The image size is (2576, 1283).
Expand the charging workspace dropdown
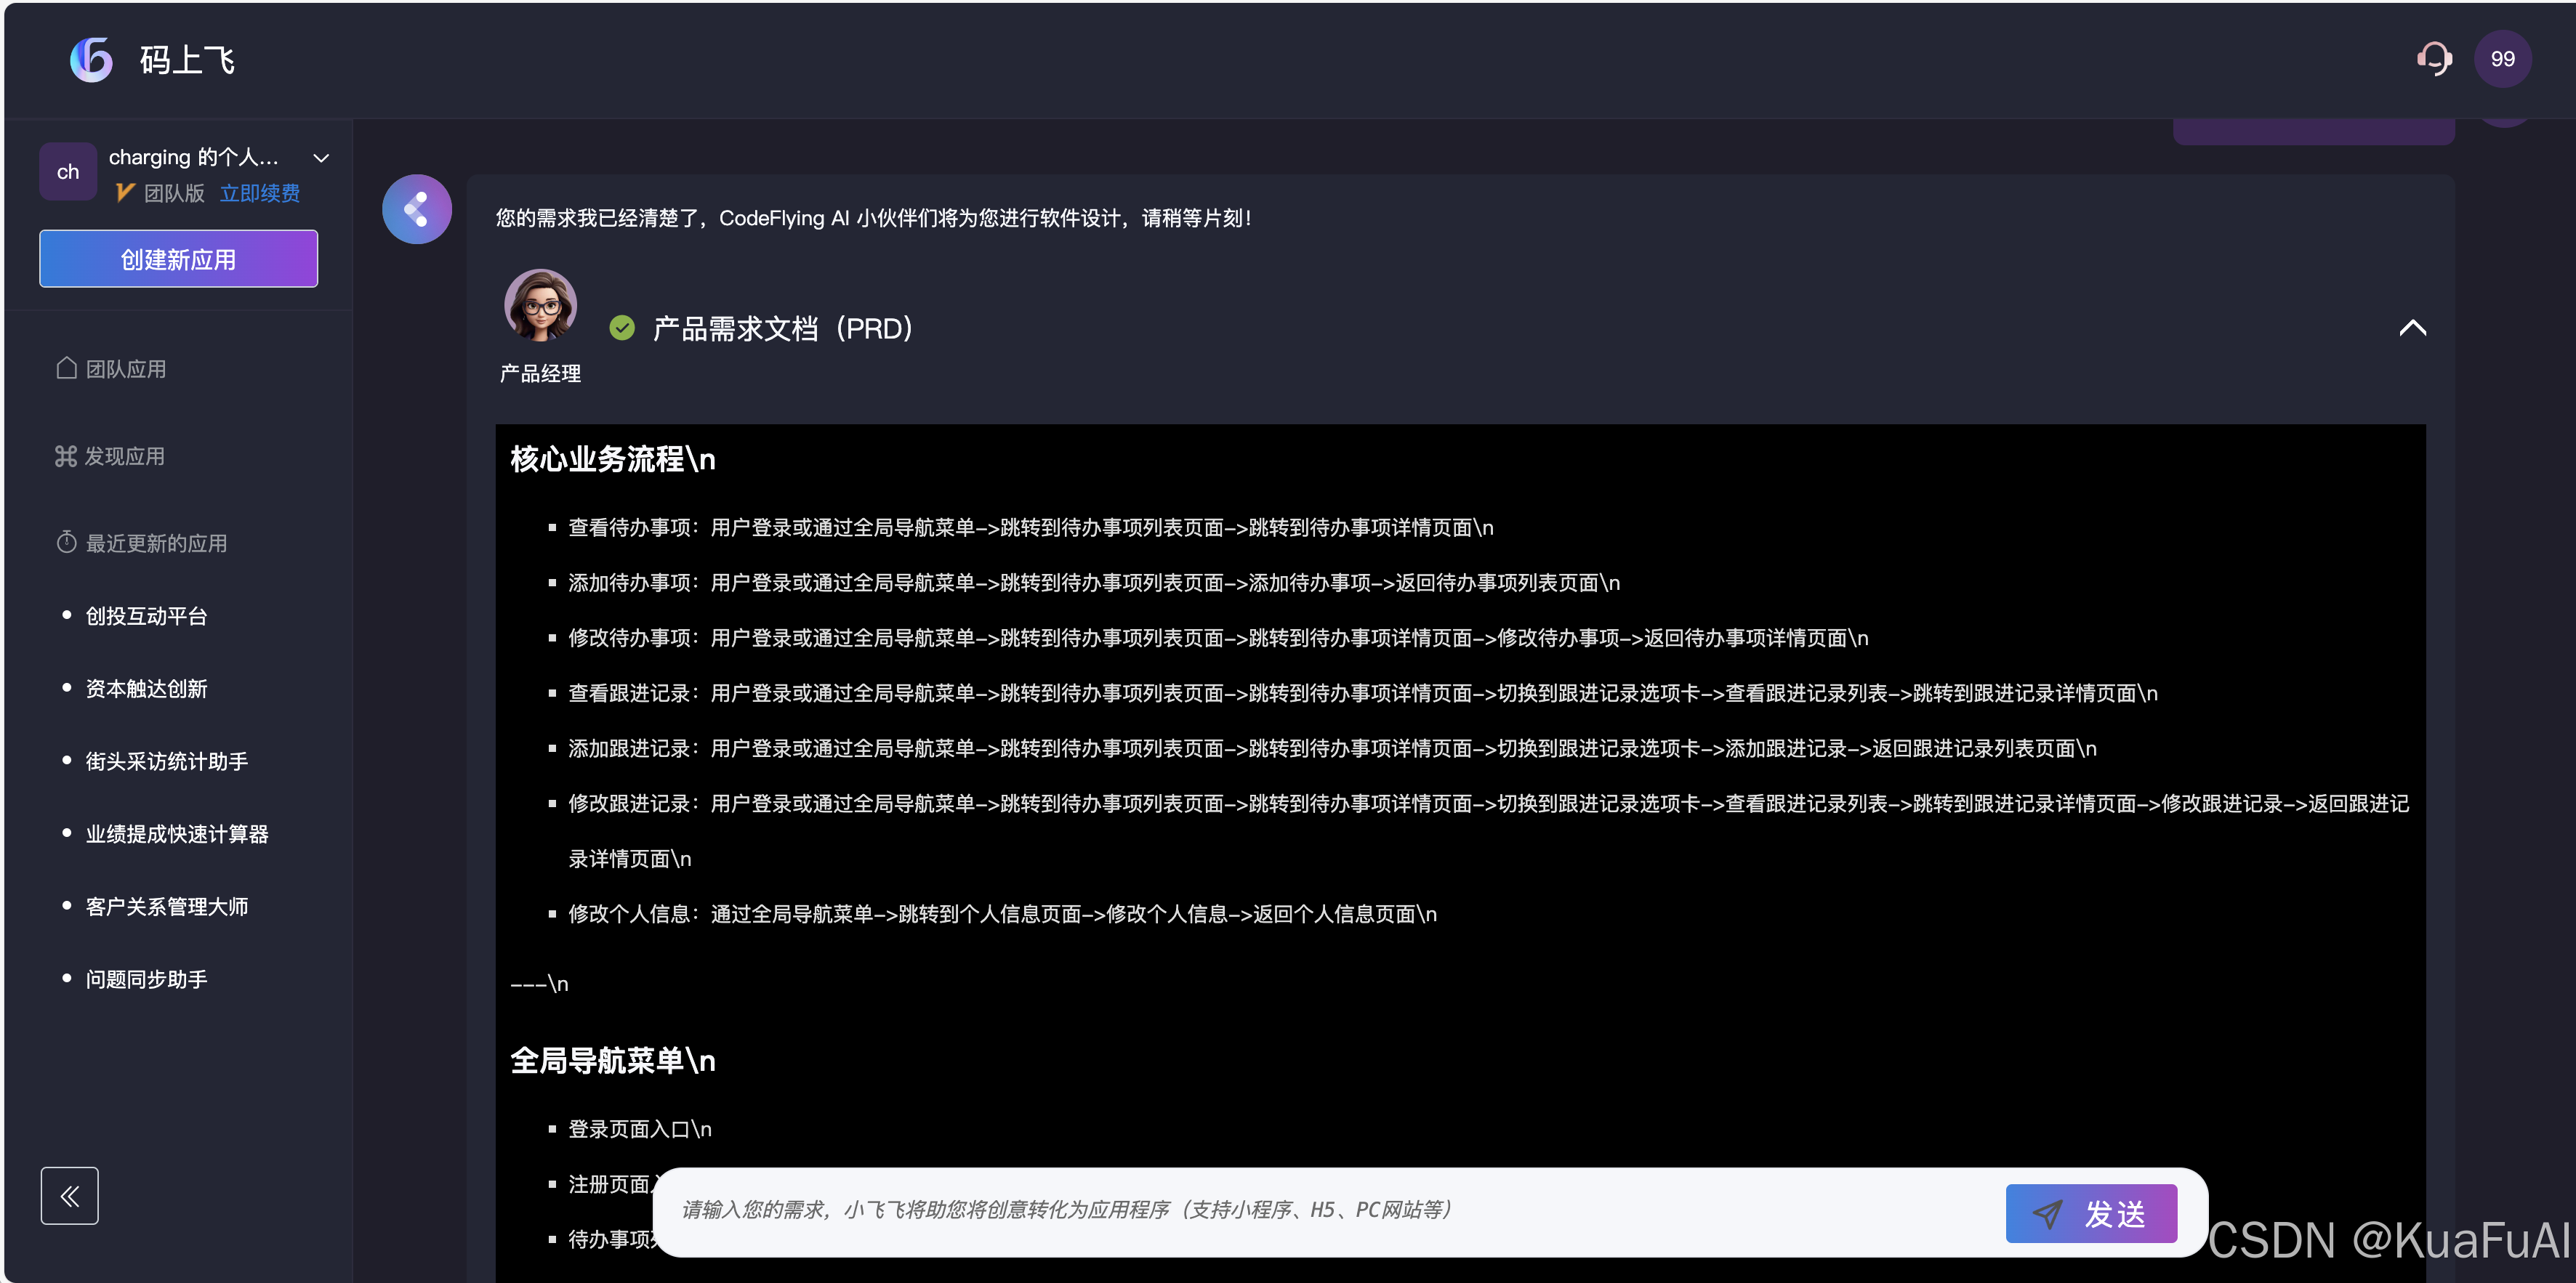[321, 158]
